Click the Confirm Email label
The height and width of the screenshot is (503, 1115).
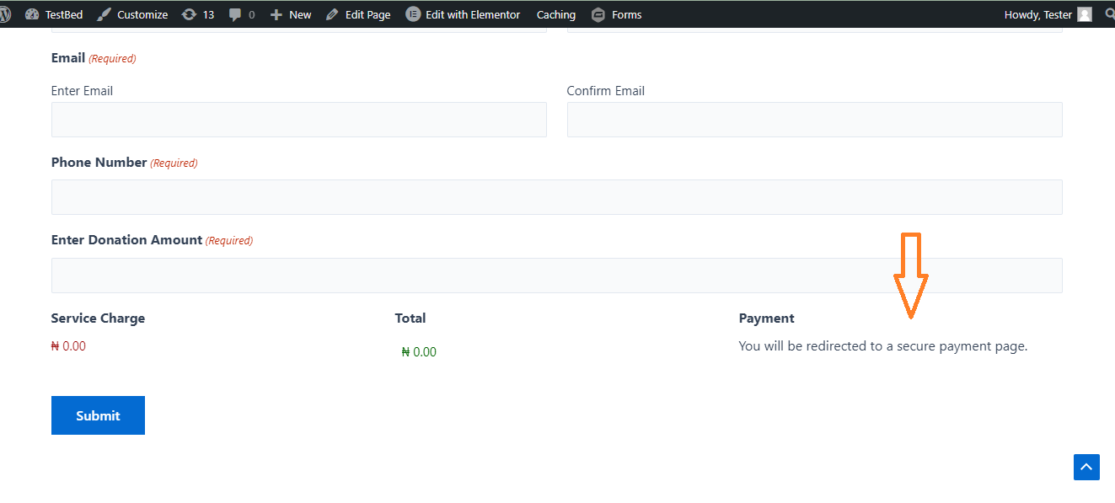pos(606,91)
